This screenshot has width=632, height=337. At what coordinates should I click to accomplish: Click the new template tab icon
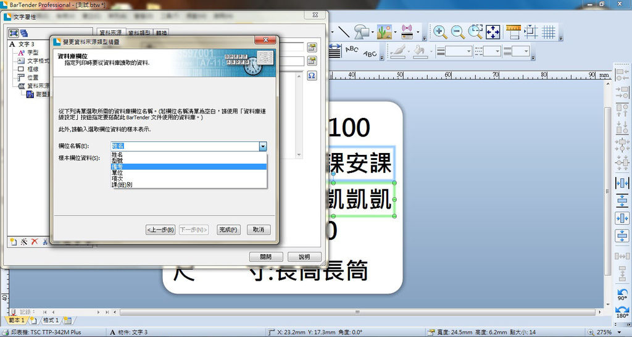[33, 321]
